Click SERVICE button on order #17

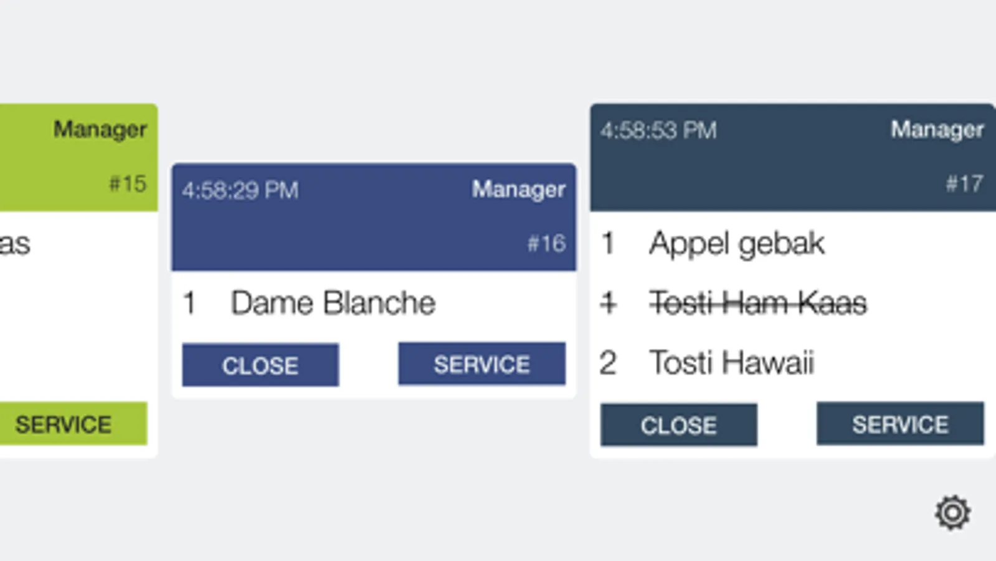tap(900, 424)
